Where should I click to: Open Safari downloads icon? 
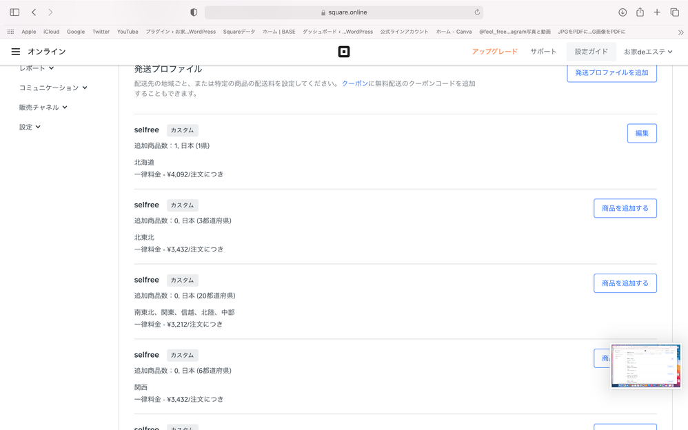[x=622, y=12]
